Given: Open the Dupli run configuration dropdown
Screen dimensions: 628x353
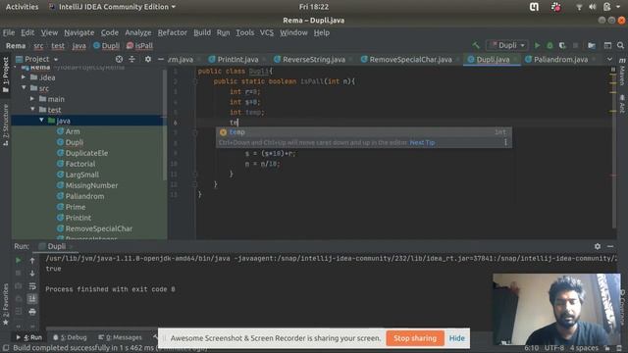Looking at the screenshot, I should pyautogui.click(x=507, y=45).
